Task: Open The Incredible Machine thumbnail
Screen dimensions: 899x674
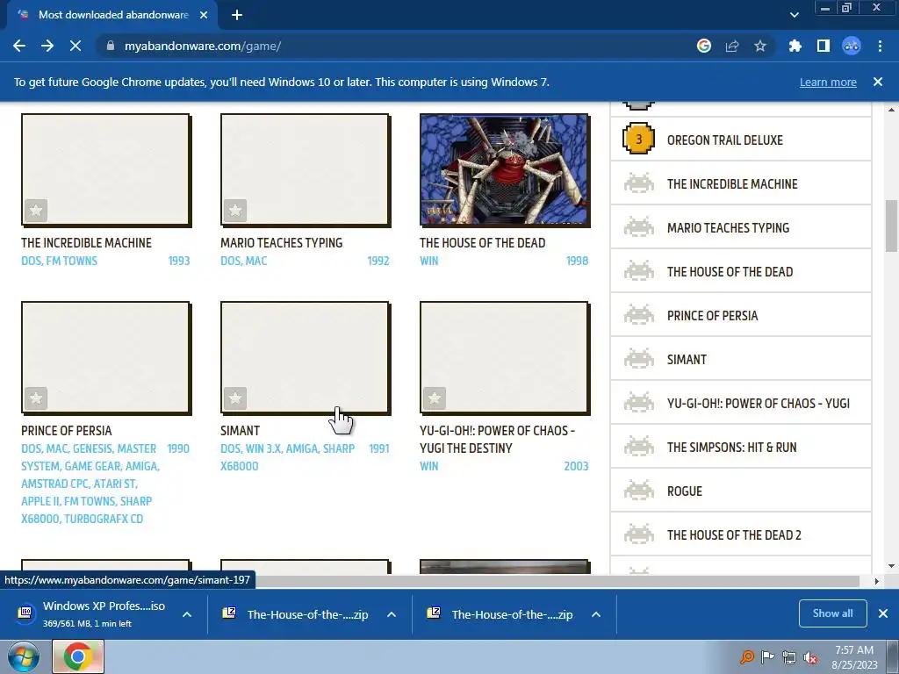Action: (106, 169)
